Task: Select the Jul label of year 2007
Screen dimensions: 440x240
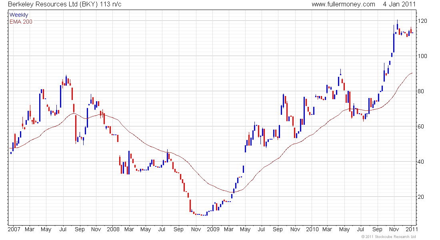Action: 63,229
